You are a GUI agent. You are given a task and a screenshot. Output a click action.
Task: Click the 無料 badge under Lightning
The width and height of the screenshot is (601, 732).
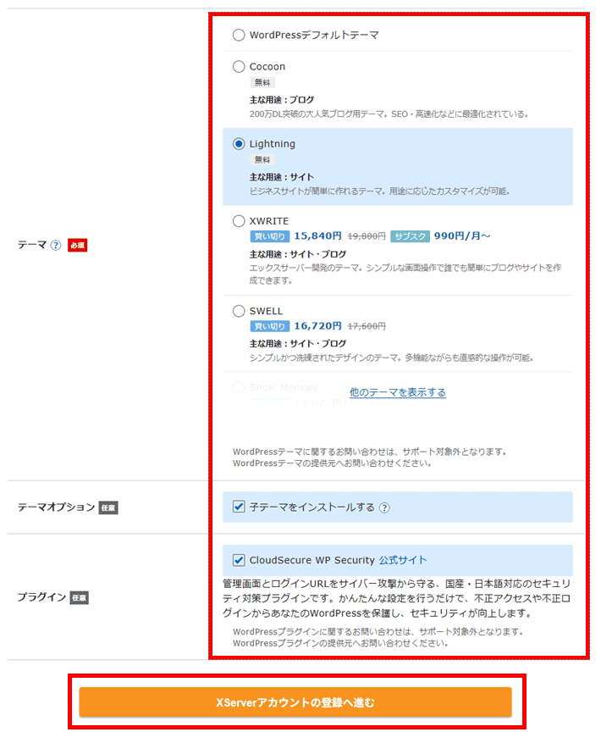[262, 159]
